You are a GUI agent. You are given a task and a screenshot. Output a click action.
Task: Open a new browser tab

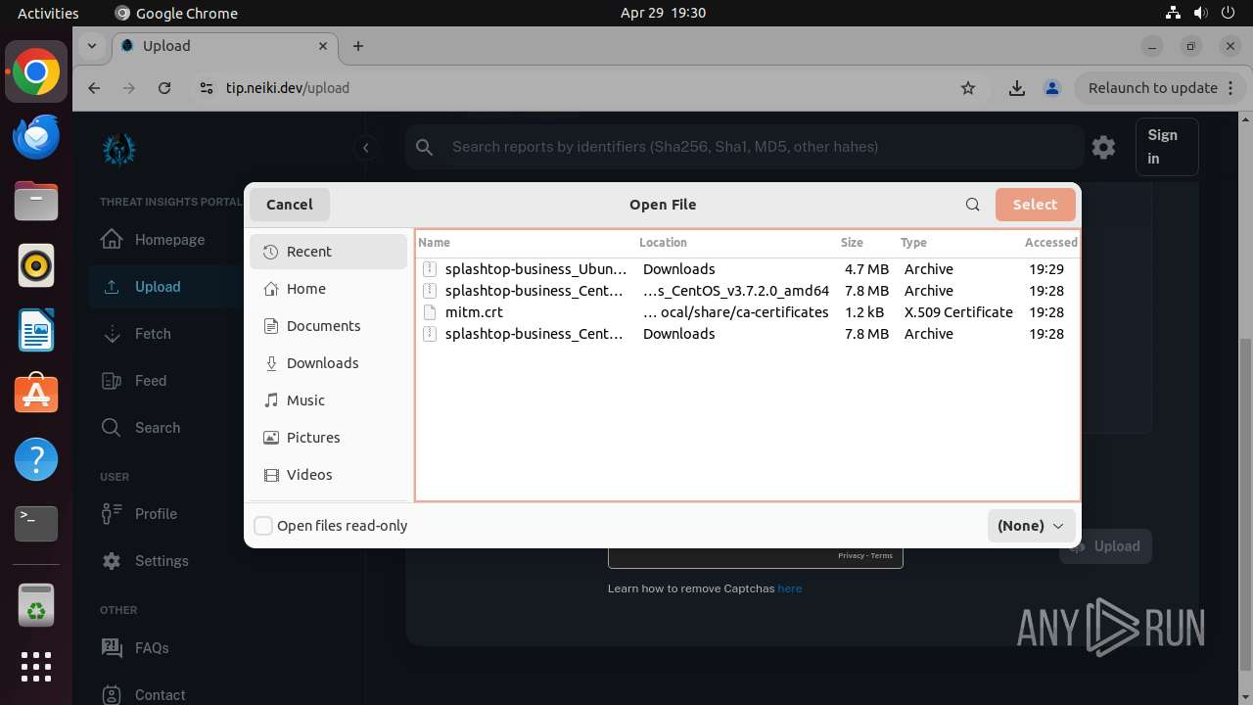tap(358, 46)
